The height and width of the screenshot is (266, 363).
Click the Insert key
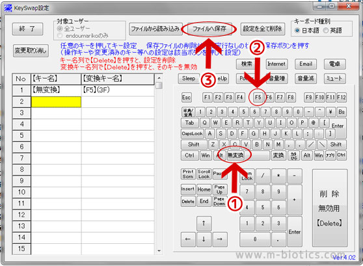pos(188,189)
